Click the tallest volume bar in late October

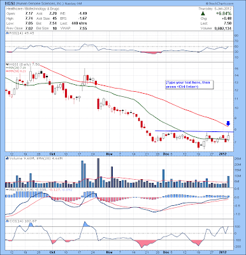pos(98,173)
